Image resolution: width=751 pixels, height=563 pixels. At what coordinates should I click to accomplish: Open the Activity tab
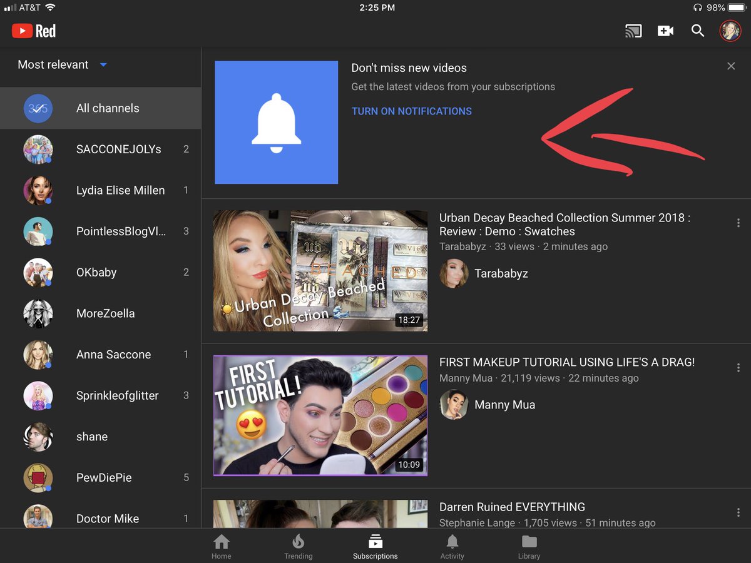(452, 546)
